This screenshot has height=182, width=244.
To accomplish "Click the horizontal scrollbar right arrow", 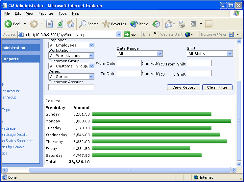I will [233, 170].
